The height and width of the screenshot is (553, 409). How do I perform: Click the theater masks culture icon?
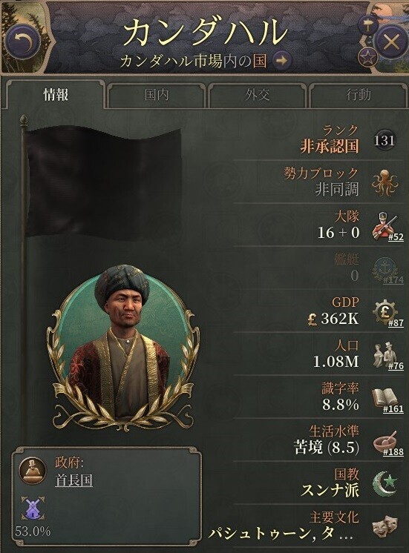385,527
